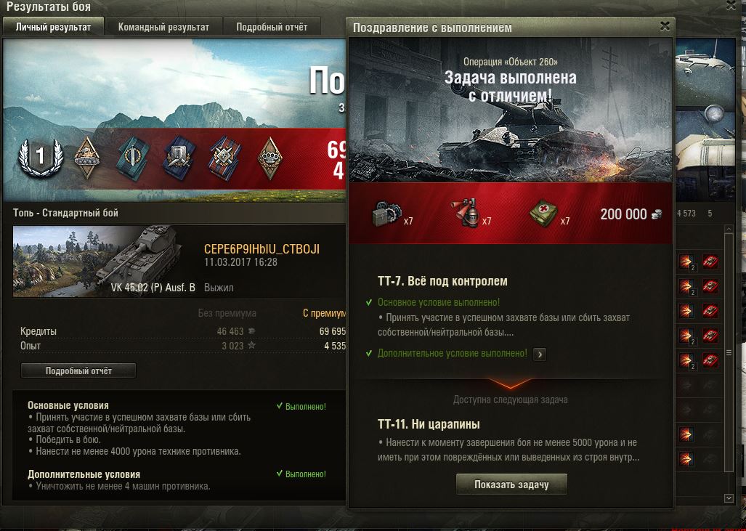Click the Подробный отчёт button below the stats
This screenshot has height=531, width=746.
pyautogui.click(x=78, y=370)
